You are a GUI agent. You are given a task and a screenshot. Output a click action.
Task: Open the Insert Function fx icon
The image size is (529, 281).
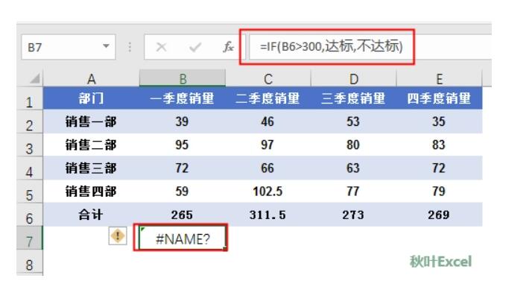tap(229, 47)
